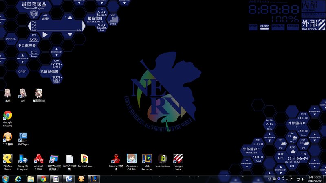This screenshot has width=326, height=183.
Task: Switch to 內部 INTERNAL power mode
Action: pyautogui.click(x=313, y=6)
